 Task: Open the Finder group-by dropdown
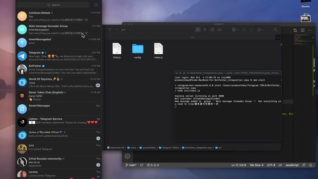point(235,30)
